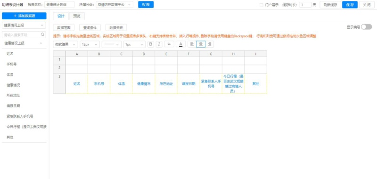
Task: Click the 健康情况 cell in row 3
Action: click(x=144, y=84)
